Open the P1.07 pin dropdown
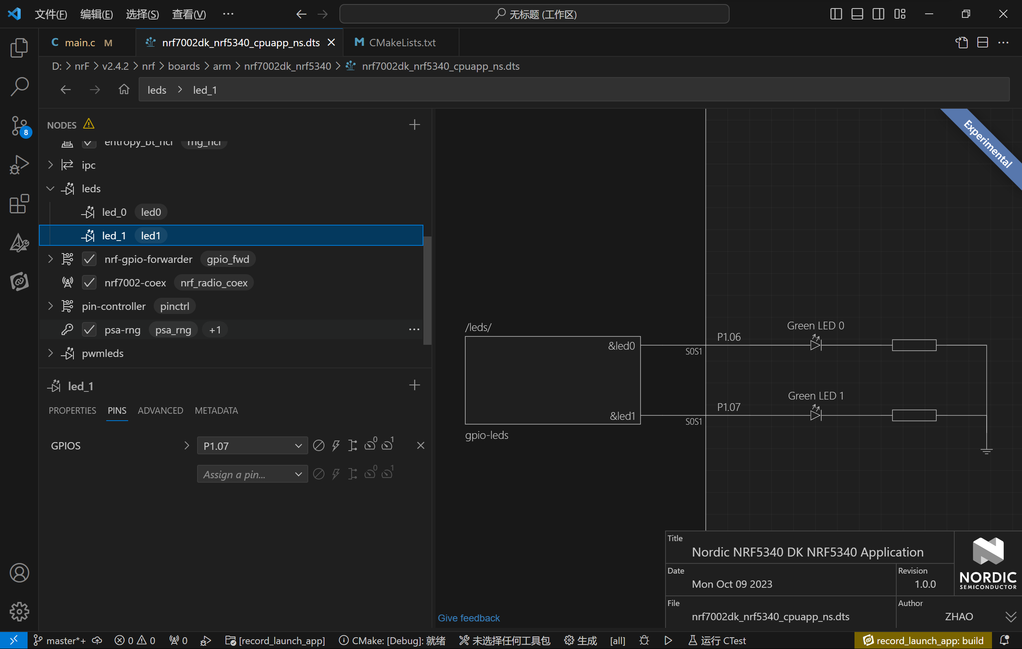The width and height of the screenshot is (1022, 649). 252,445
